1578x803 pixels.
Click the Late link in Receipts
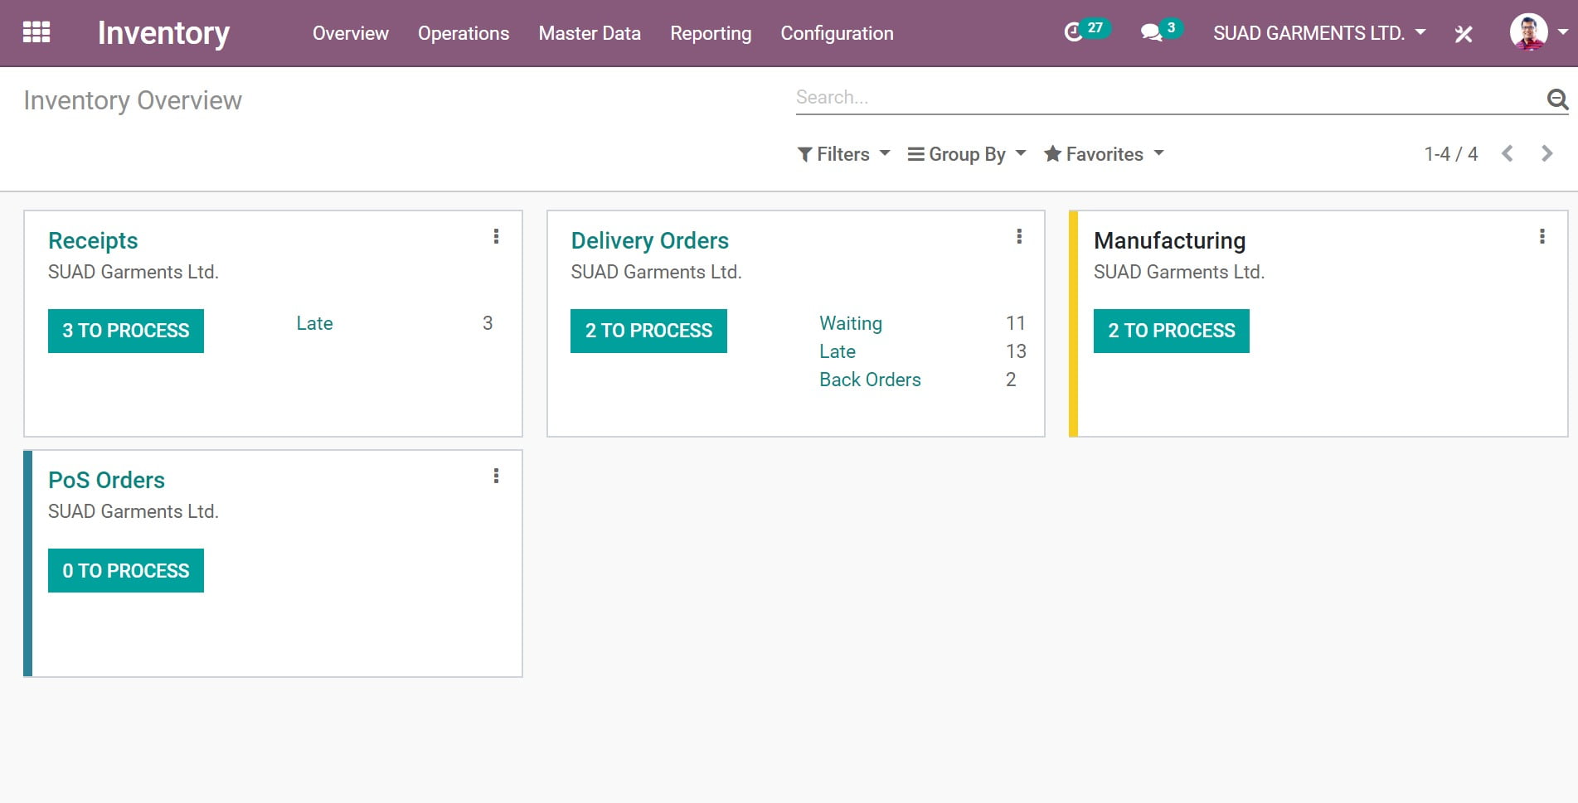(314, 323)
